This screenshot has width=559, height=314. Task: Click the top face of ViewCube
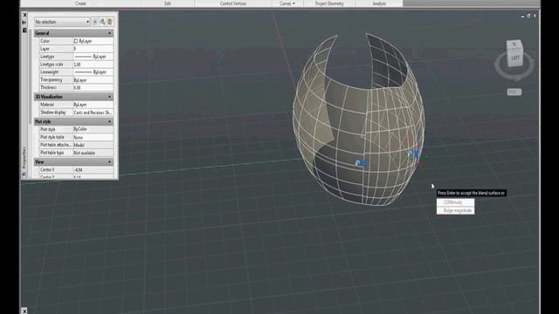pyautogui.click(x=514, y=44)
